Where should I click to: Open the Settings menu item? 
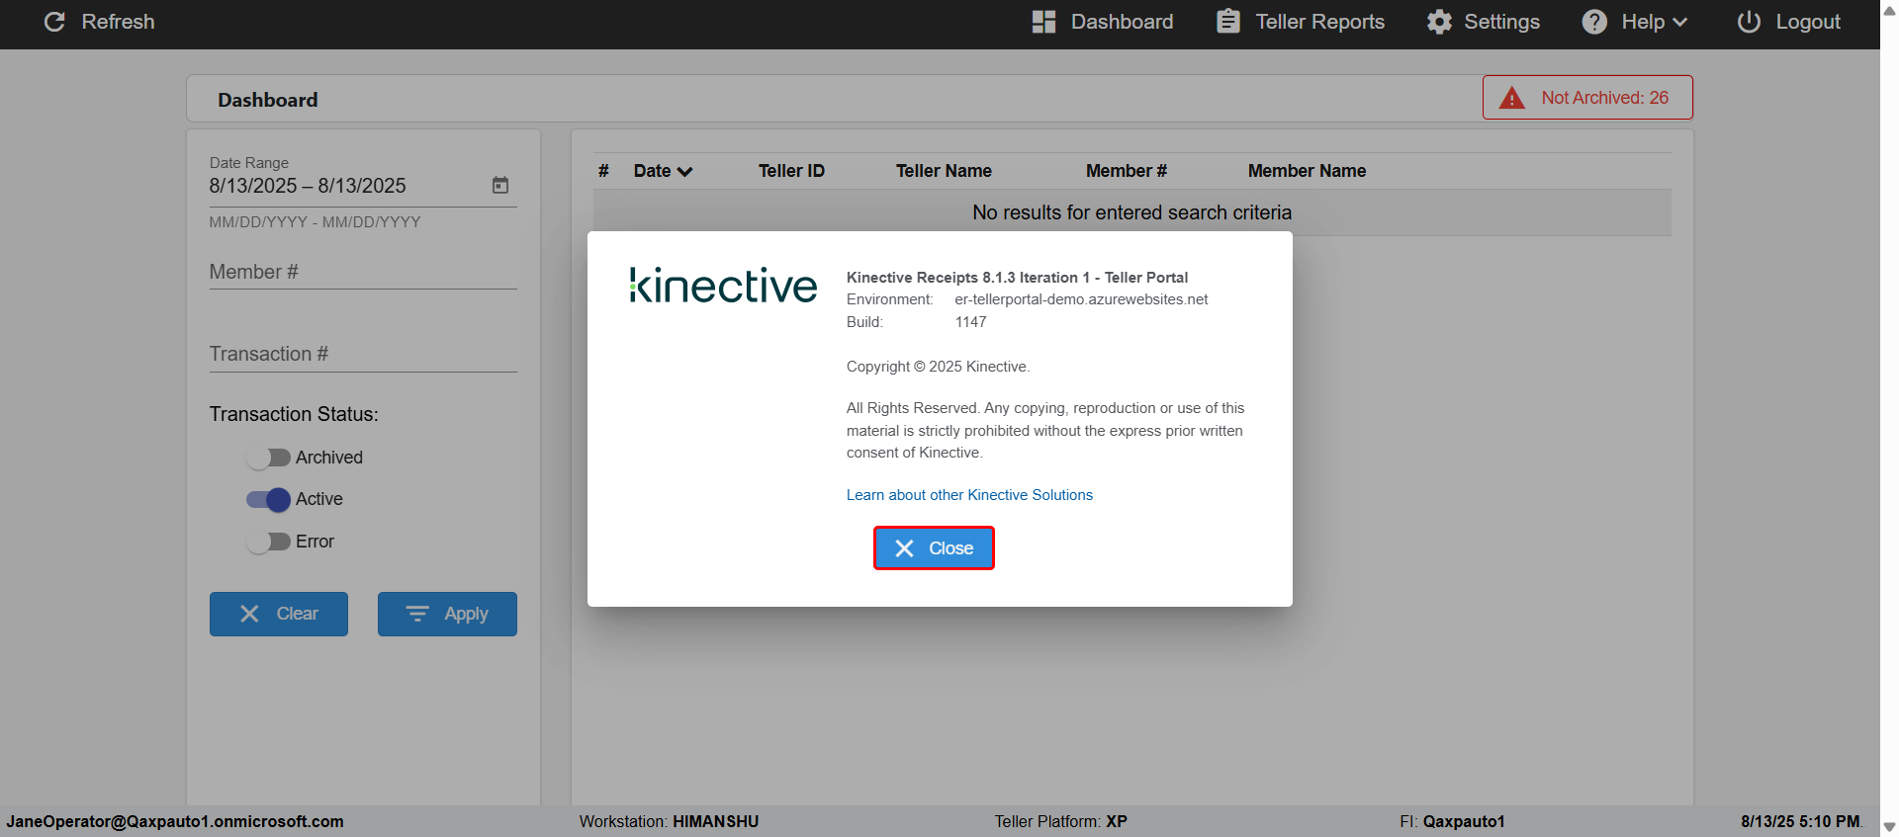point(1483,22)
